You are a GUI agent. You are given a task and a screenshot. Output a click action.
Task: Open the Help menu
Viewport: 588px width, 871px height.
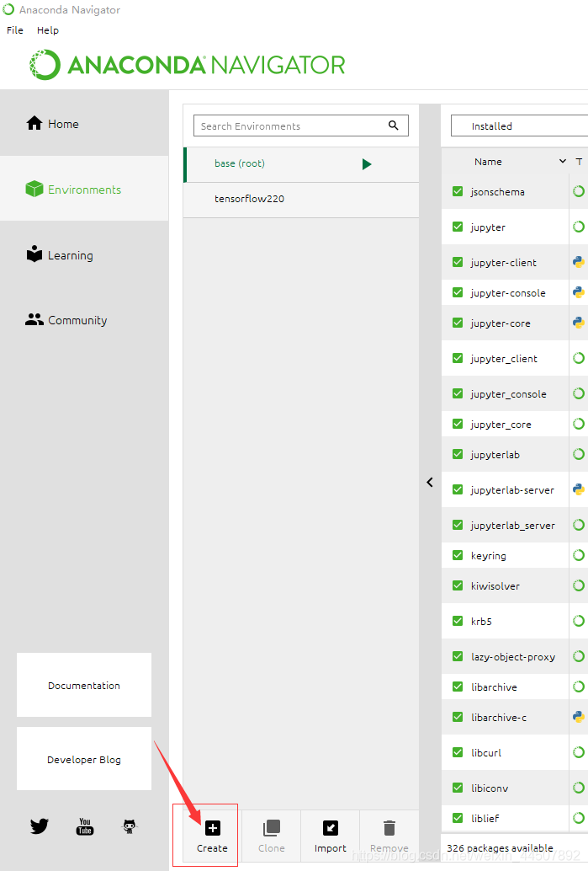click(x=48, y=30)
